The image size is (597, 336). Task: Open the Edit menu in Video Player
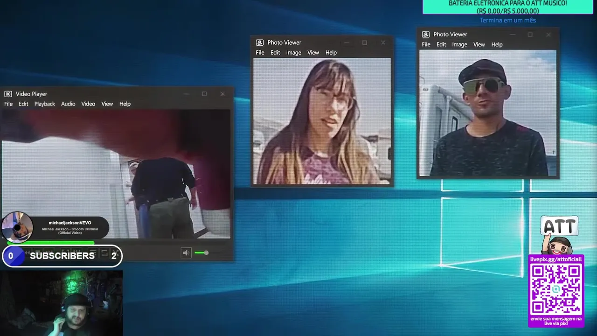(23, 104)
